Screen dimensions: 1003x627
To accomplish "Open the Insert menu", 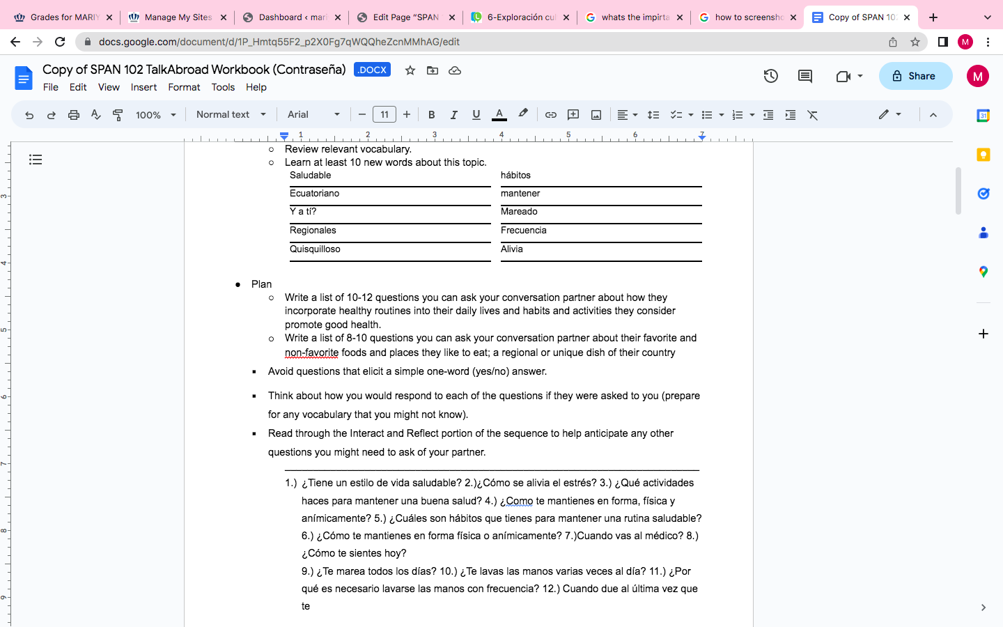I will [143, 87].
